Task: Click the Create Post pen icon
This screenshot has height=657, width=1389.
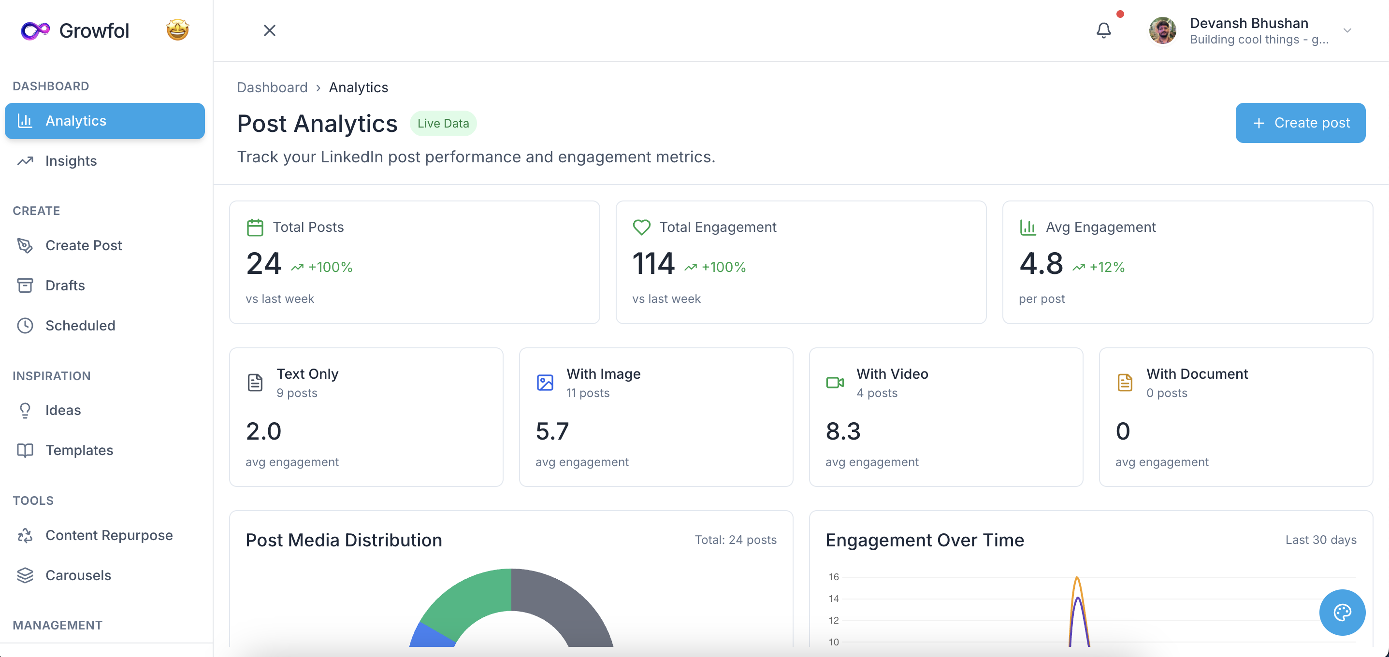Action: (x=25, y=245)
